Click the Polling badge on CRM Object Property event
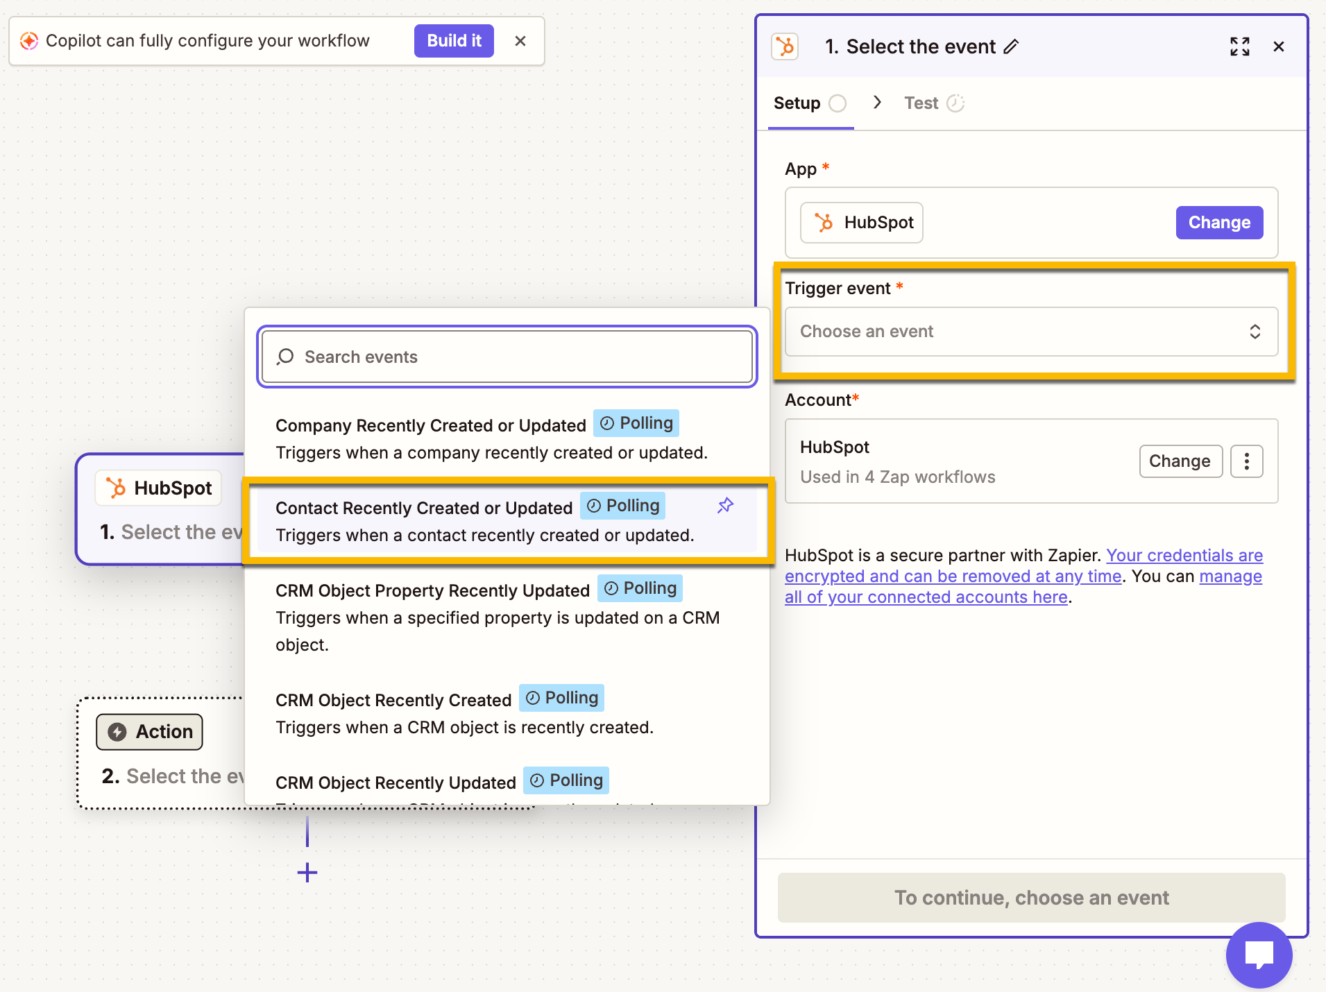The height and width of the screenshot is (992, 1326). [x=640, y=588]
